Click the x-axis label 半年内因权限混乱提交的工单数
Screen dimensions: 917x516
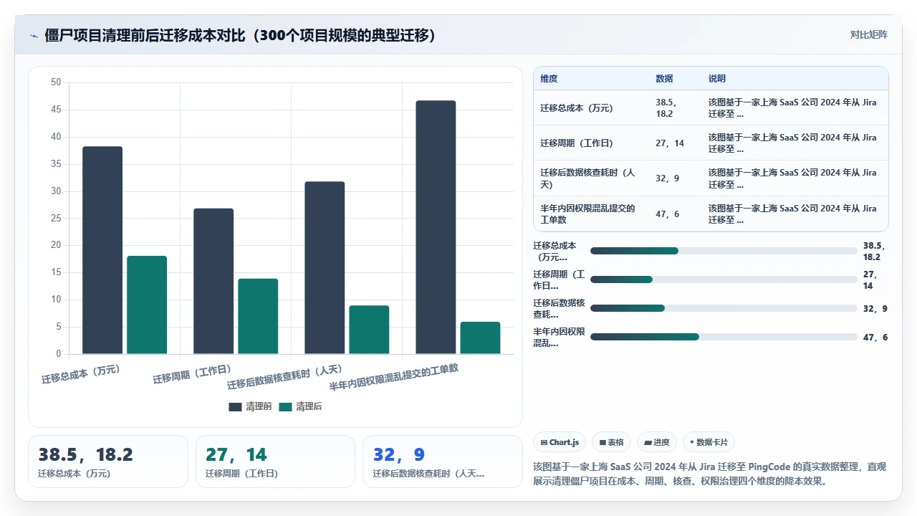click(393, 377)
